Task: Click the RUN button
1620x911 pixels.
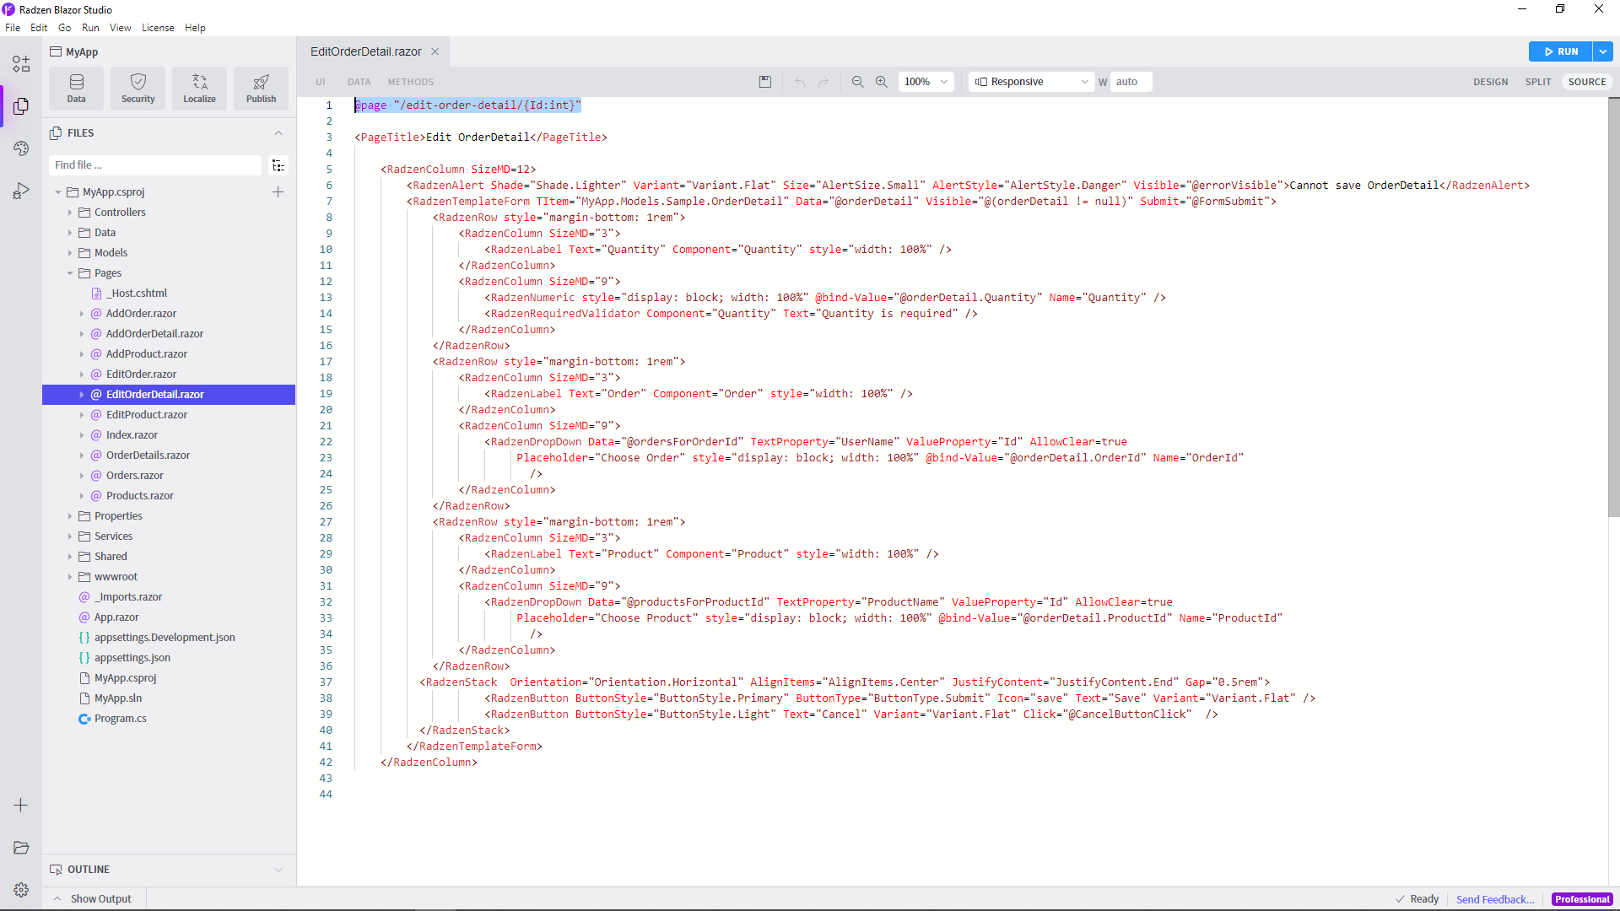Action: coord(1560,51)
